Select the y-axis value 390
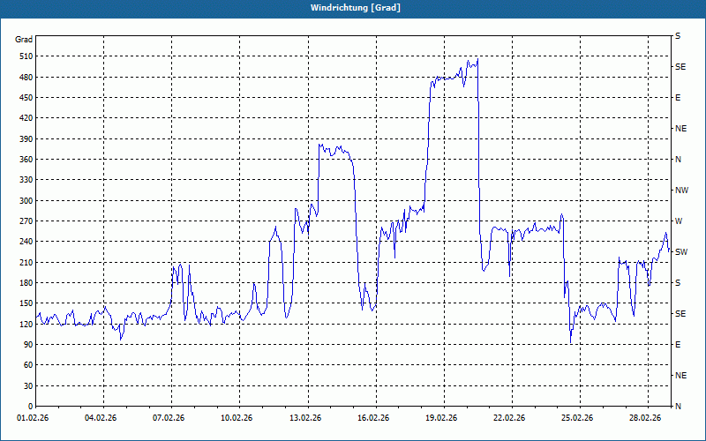Viewport: 706px width, 441px height. 26,139
